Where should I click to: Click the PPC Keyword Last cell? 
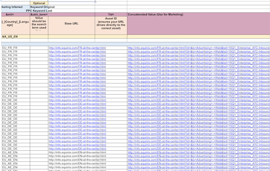tap(39, 11)
